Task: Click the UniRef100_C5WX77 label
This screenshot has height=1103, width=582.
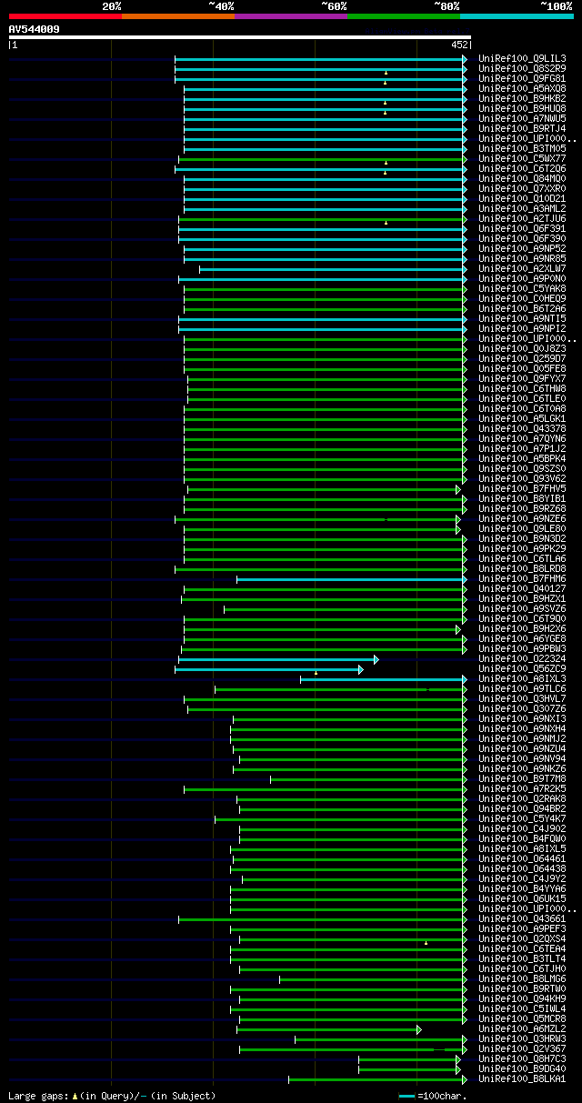Action: [x=522, y=158]
